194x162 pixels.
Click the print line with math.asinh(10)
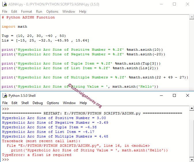tap(82, 50)
